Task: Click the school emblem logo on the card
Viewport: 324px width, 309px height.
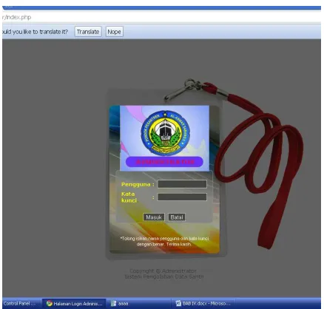Action: coord(165,133)
